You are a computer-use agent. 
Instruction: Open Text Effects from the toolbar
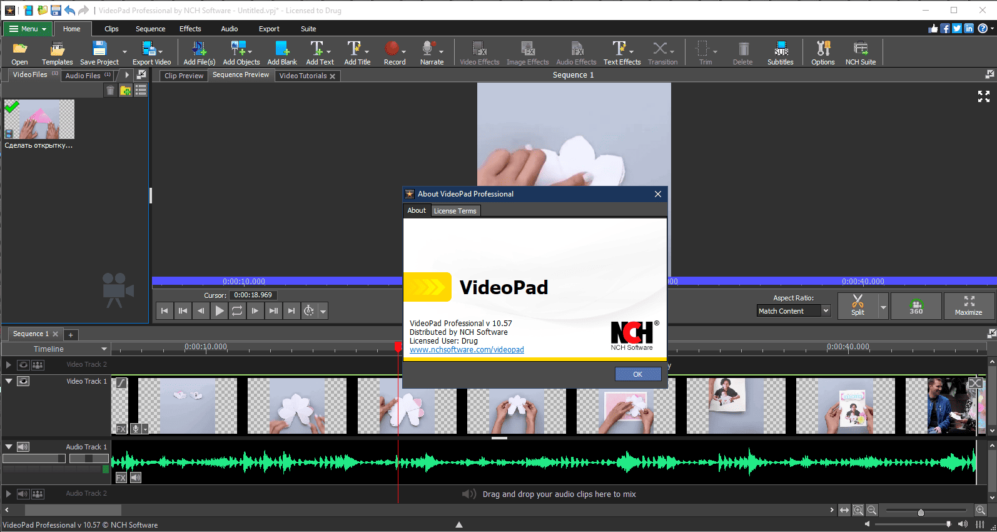(622, 53)
